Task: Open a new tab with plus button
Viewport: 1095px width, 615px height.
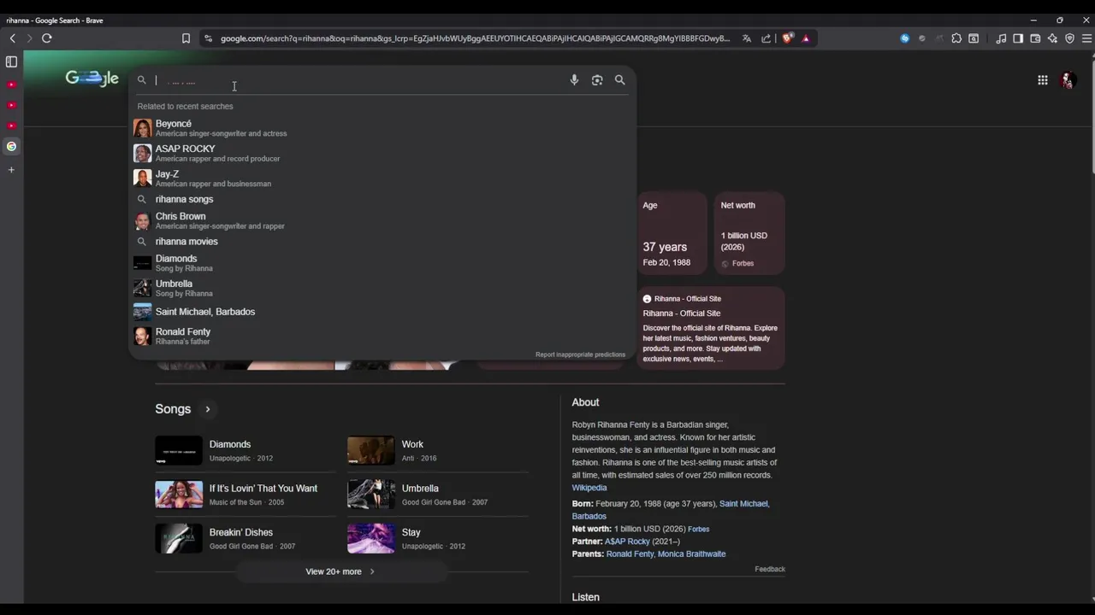Action: [11, 170]
